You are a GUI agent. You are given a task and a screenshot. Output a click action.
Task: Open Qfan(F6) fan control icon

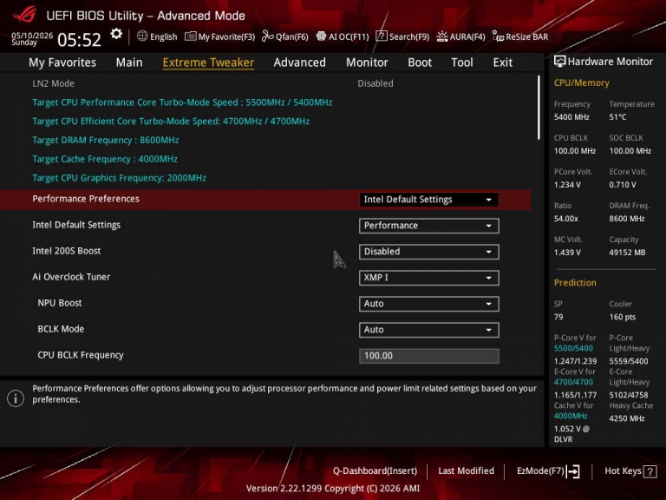pos(268,36)
